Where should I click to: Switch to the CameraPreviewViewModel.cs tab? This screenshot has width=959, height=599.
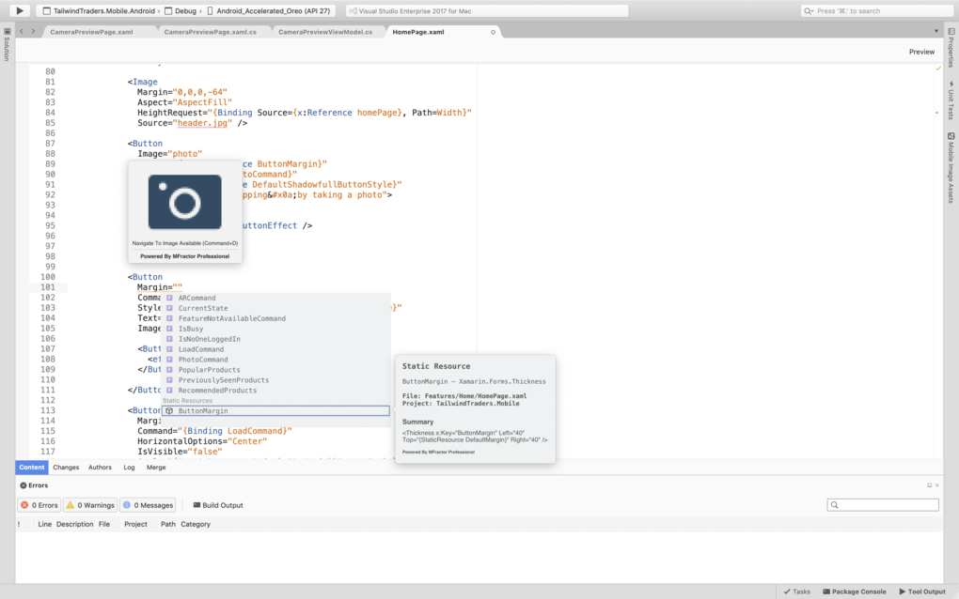[325, 32]
